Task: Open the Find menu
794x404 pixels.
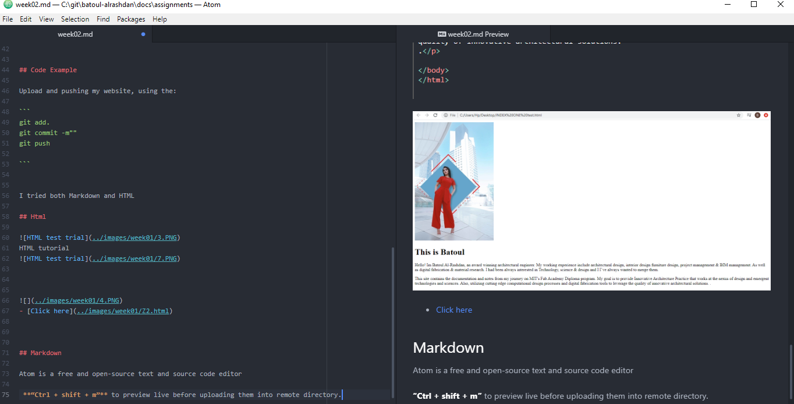Action: (103, 19)
